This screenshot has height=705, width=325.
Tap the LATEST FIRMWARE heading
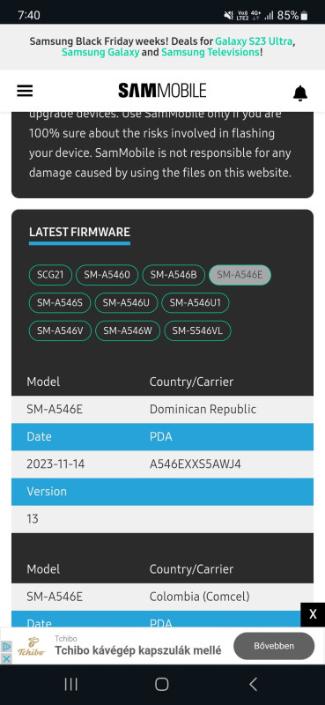tap(79, 232)
